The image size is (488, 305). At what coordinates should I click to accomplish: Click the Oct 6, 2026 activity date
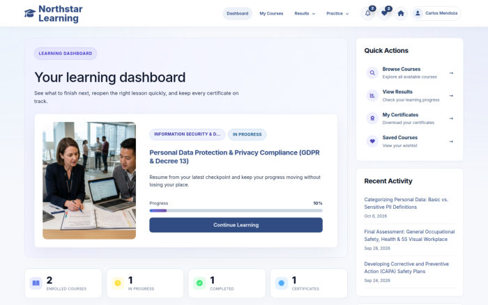pos(376,216)
